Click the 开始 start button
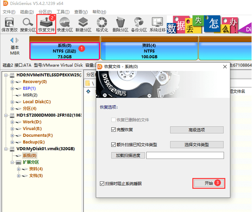This screenshot has width=252, height=212. (208, 183)
